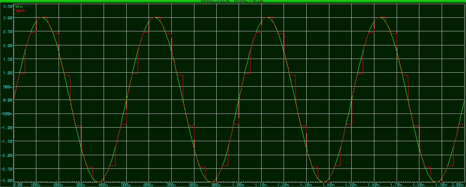466x187 pixels.
Task: Click the 1.40m time axis label
Action: point(329,185)
